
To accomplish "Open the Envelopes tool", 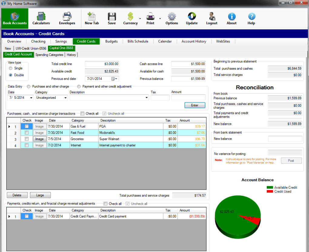I will click(x=67, y=18).
